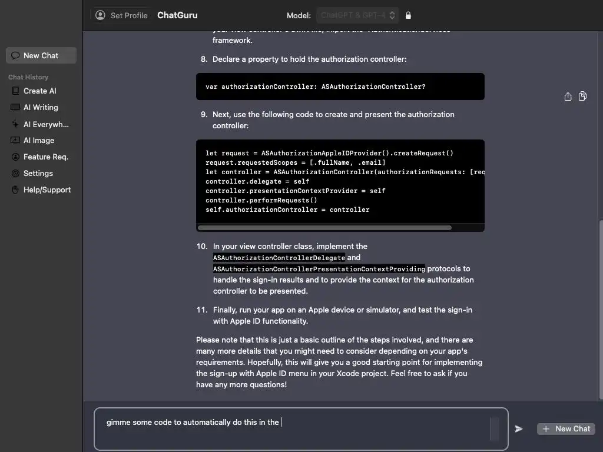Click the 'Declare a property' step text
The width and height of the screenshot is (603, 452).
(309, 59)
